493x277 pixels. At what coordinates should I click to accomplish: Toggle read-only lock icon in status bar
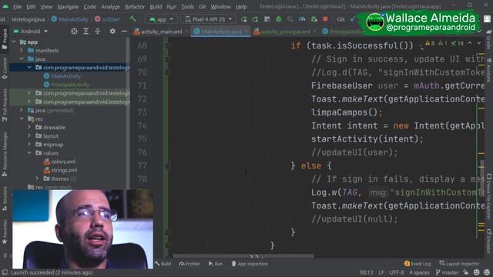(466, 272)
